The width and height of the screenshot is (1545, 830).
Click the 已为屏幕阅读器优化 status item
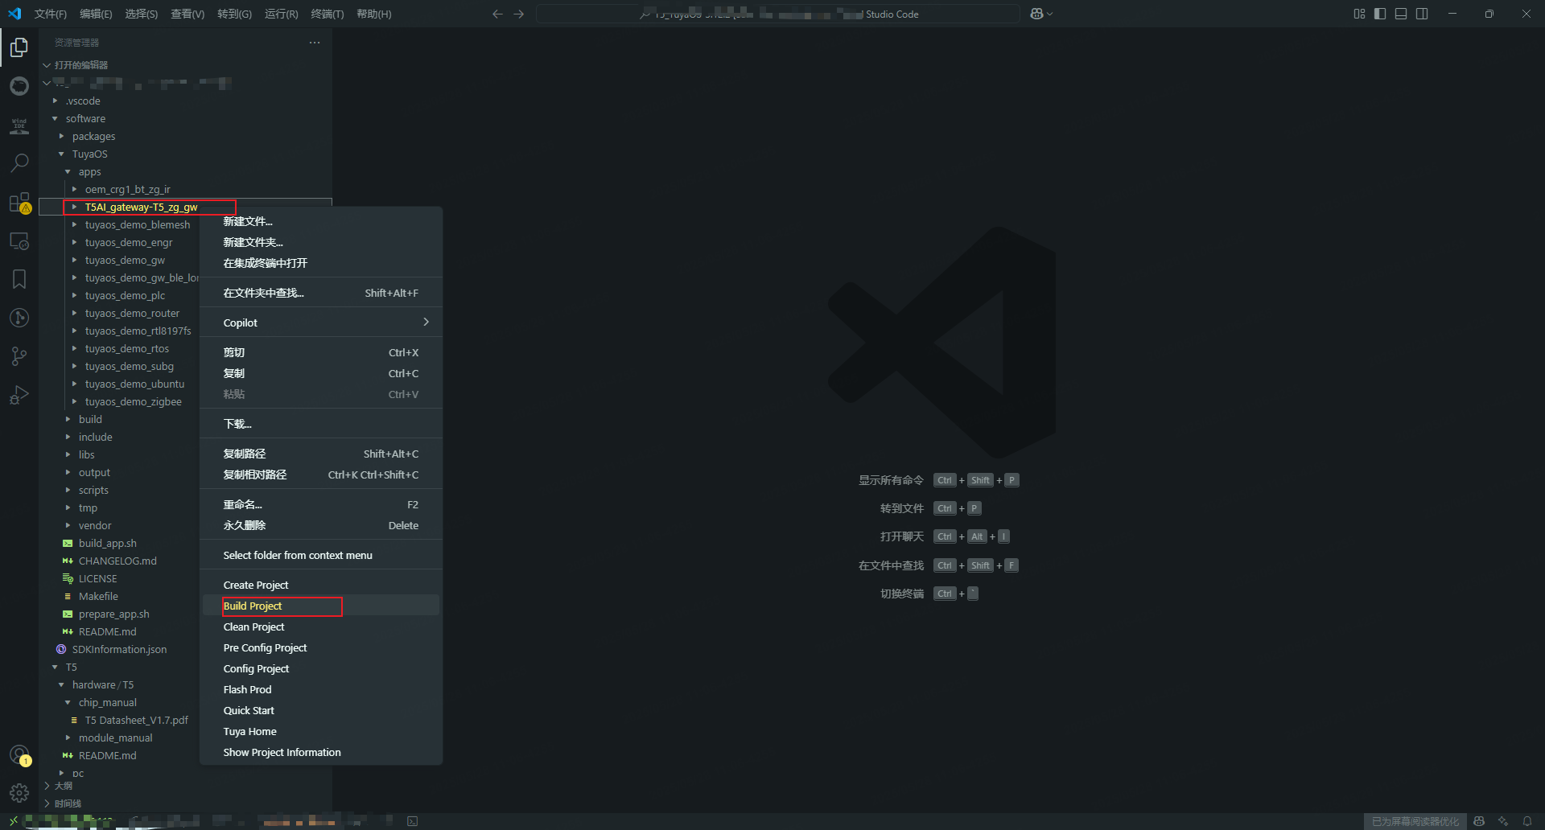1415,821
